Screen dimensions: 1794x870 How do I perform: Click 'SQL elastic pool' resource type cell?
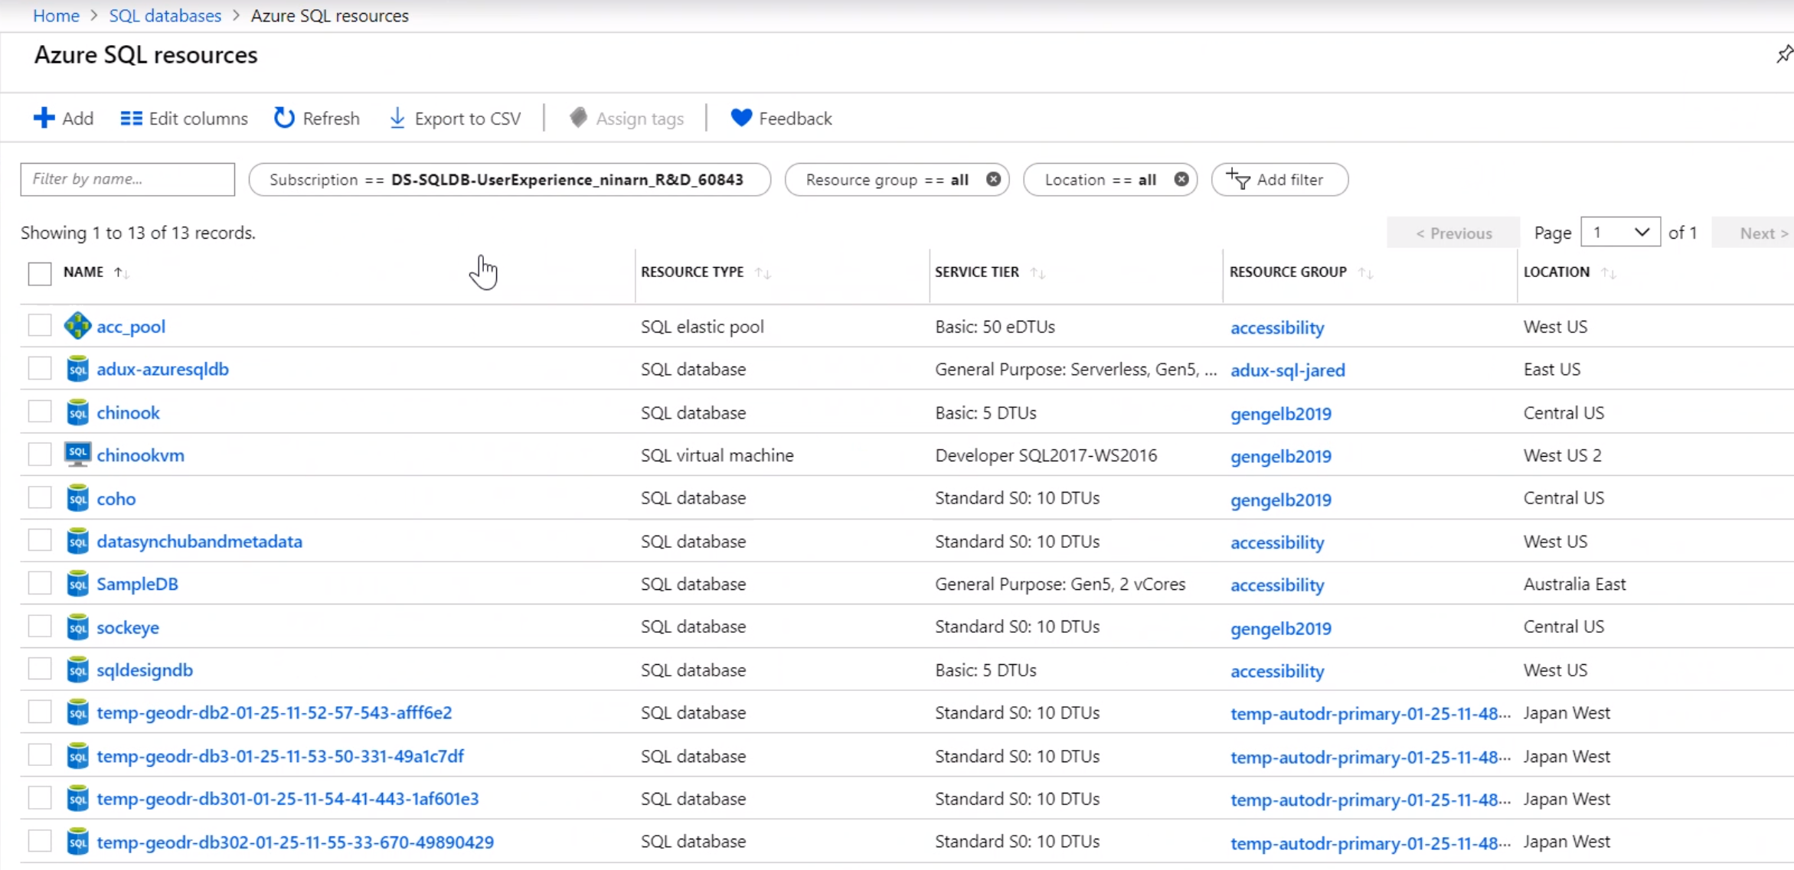702,327
